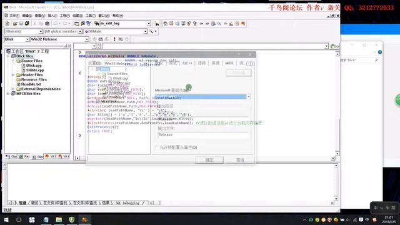Open the Project (工程) menu
The image size is (400, 225).
[x=65, y=16]
